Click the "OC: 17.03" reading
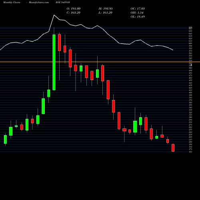The image size is (200, 200). 138,9
